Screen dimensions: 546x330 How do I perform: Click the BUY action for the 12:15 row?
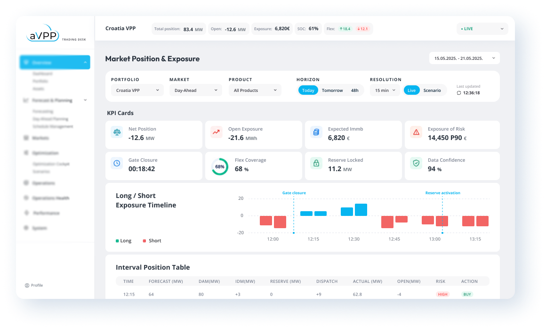(467, 295)
